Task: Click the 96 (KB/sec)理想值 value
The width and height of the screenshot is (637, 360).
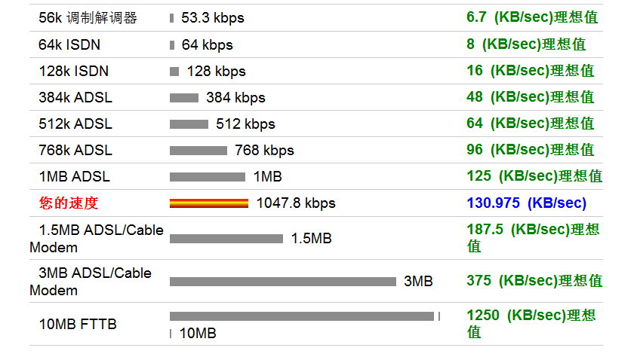Action: pyautogui.click(x=530, y=150)
